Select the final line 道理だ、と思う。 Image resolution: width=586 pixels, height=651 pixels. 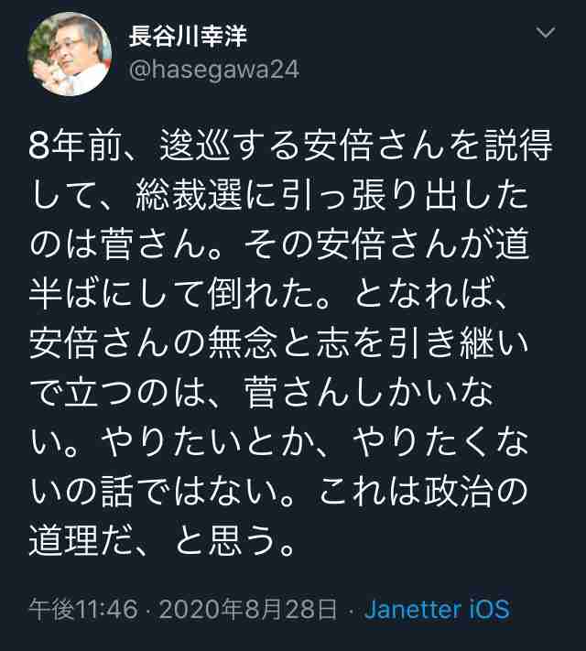(x=162, y=541)
